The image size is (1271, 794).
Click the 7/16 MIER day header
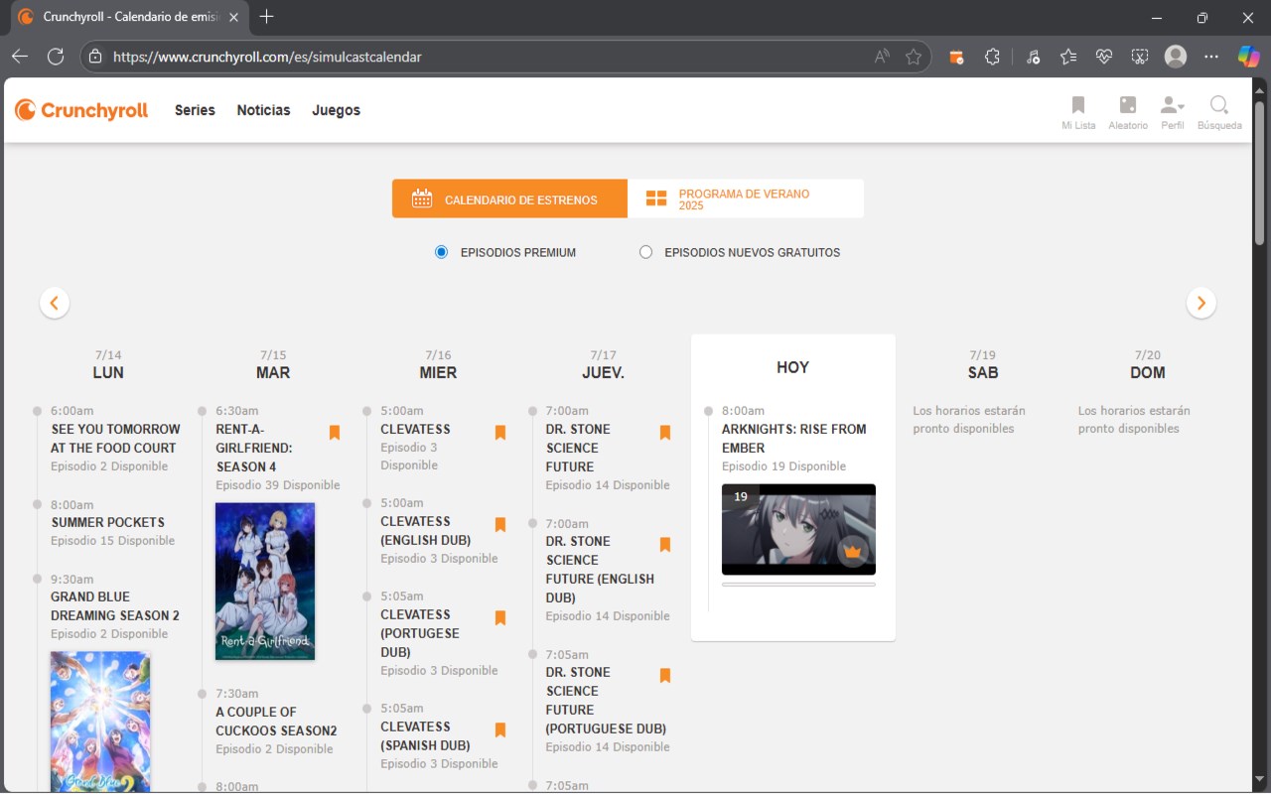[x=438, y=365]
